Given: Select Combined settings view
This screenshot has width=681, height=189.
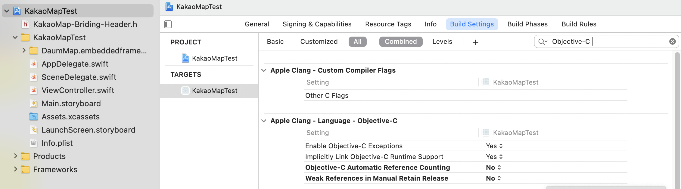Looking at the screenshot, I should 401,42.
